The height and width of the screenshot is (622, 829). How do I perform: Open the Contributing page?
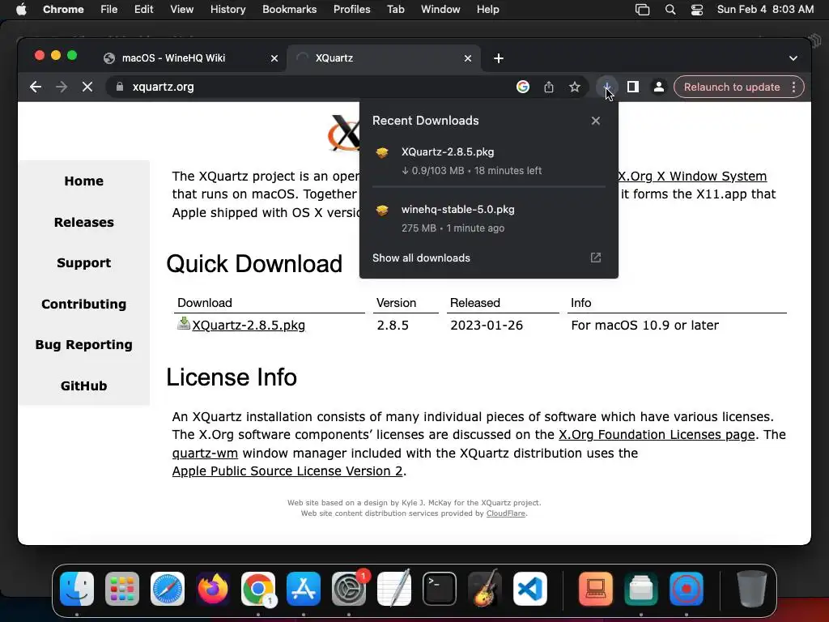pyautogui.click(x=83, y=305)
